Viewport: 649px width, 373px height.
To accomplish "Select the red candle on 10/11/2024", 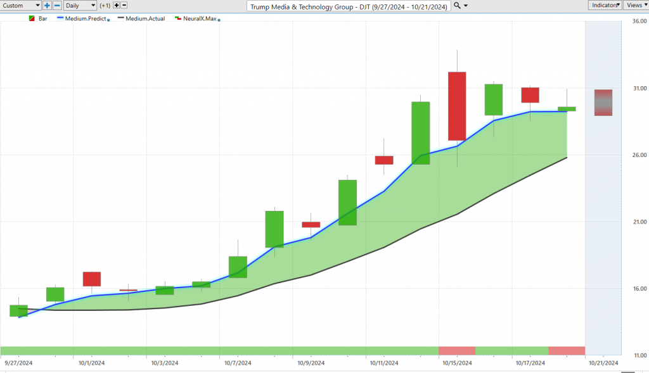I will [384, 160].
